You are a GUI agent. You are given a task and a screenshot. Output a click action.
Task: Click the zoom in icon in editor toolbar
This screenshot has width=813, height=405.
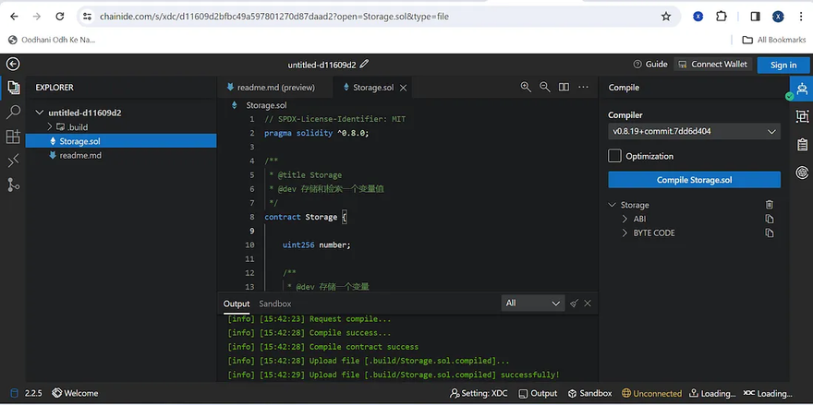[526, 88]
